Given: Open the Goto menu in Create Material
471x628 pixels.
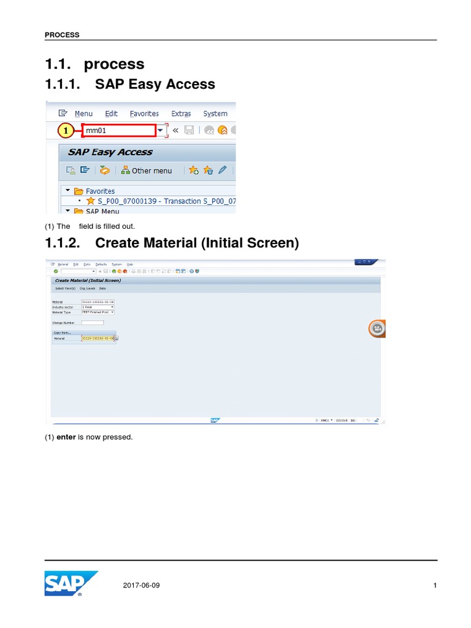Looking at the screenshot, I should 87,264.
